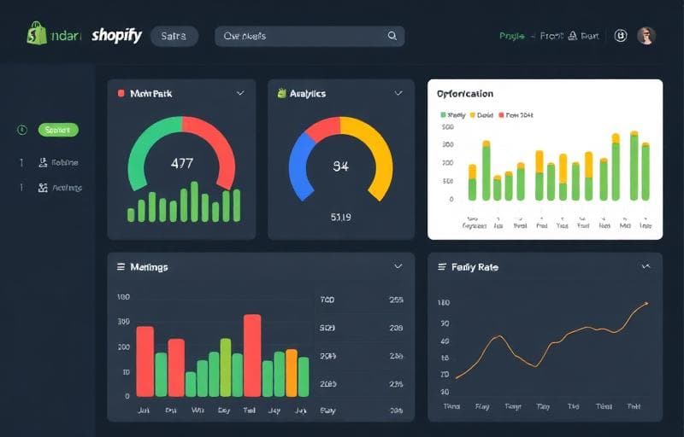Click the magnifier icon in the search bar
The height and width of the screenshot is (437, 684).
pos(392,36)
